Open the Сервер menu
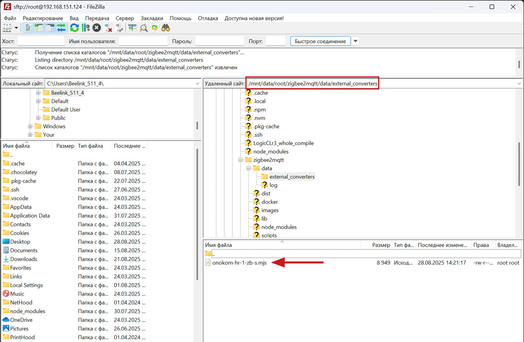Viewport: 524px width, 342px height. point(125,18)
